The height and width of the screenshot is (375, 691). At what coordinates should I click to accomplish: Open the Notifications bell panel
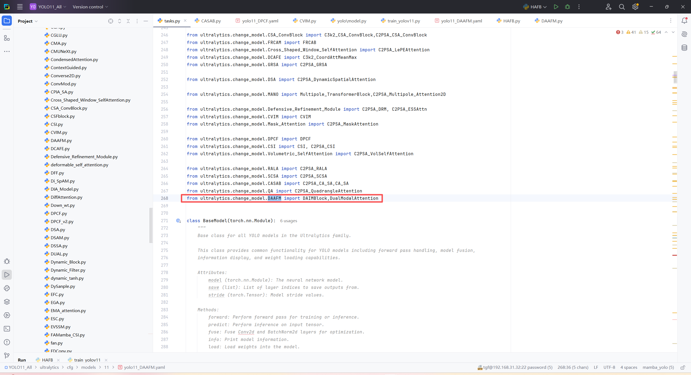(x=684, y=21)
